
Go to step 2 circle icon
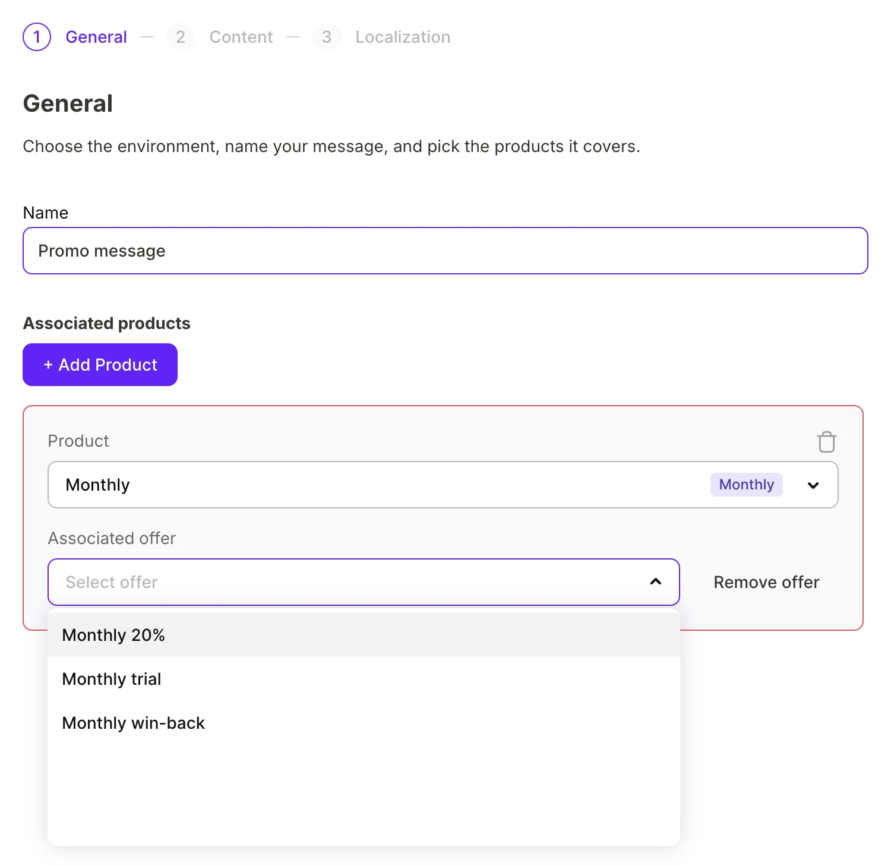[181, 37]
